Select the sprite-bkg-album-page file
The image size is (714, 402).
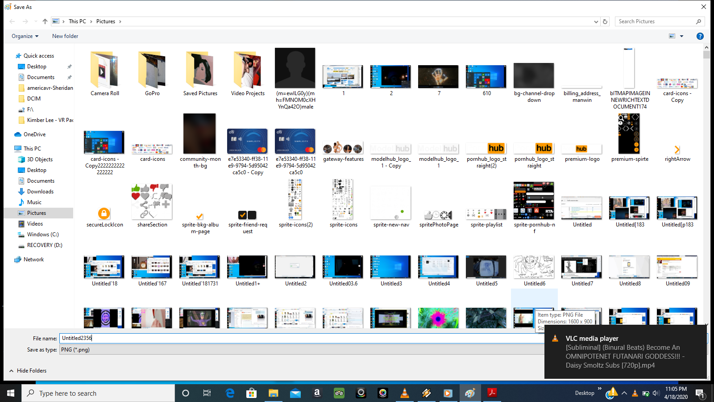coord(200,223)
